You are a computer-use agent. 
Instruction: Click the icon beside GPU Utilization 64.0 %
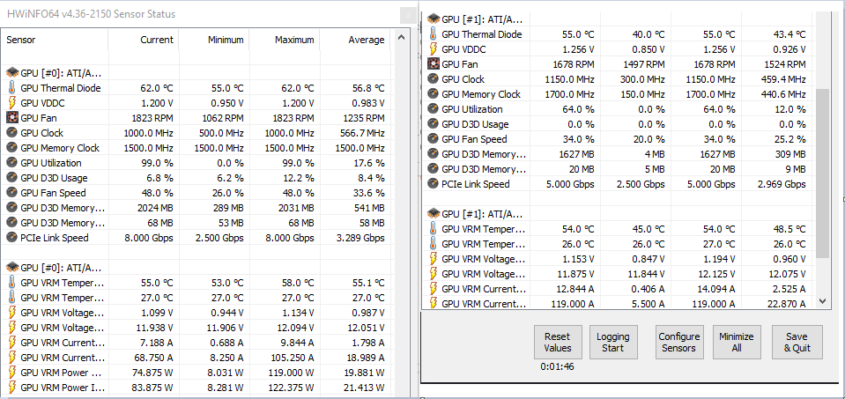pyautogui.click(x=434, y=109)
